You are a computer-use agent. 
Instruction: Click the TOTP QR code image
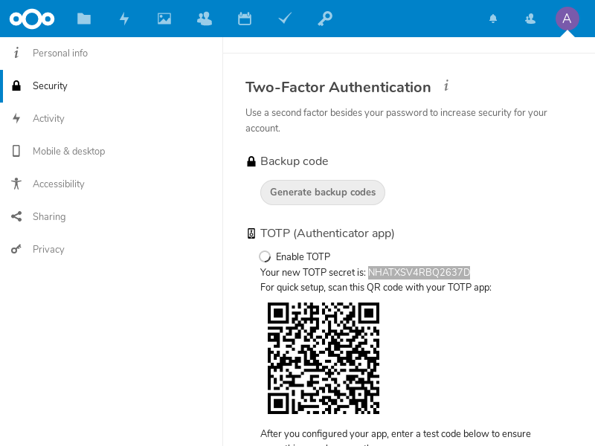pyautogui.click(x=324, y=358)
